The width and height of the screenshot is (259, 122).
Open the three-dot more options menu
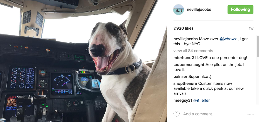[250, 114]
